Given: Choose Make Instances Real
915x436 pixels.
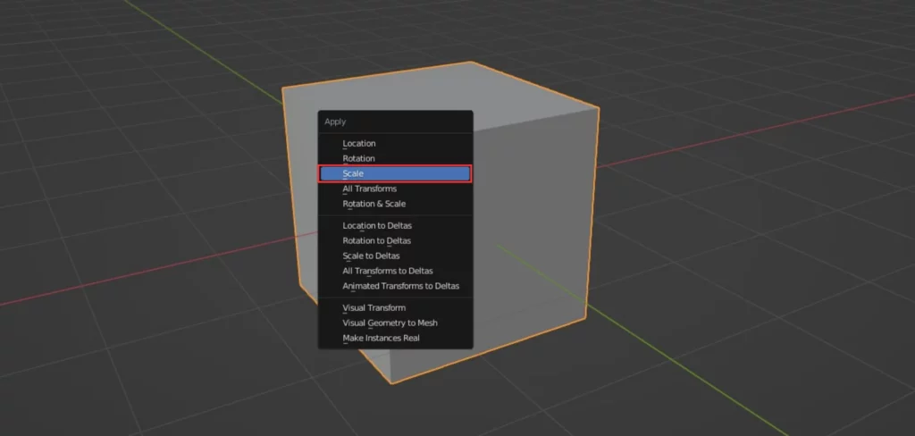Looking at the screenshot, I should 395,339.
